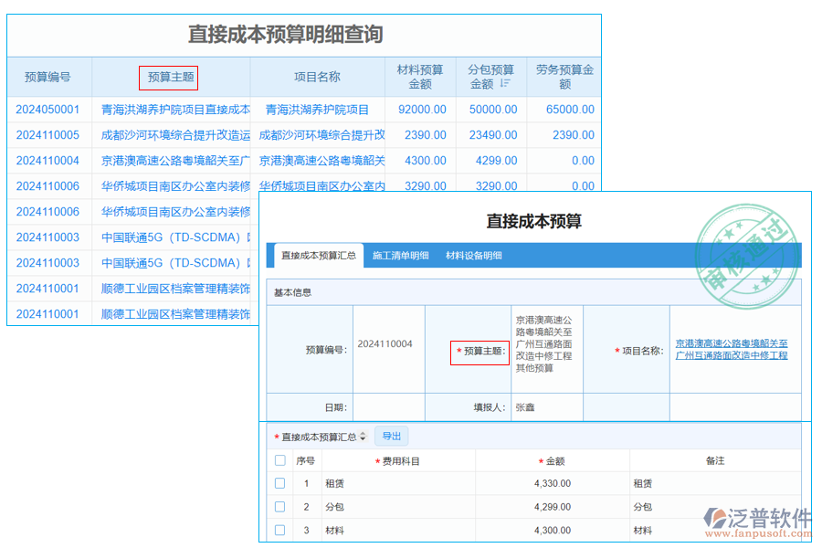Click the 预算主题 field in the detail form
Screen dimensions: 822x548
480,352
